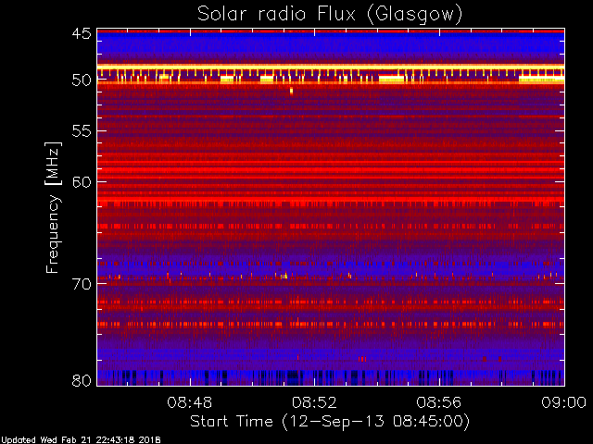Click the 70 frequency tick label
This screenshot has width=593, height=444.
pos(82,284)
